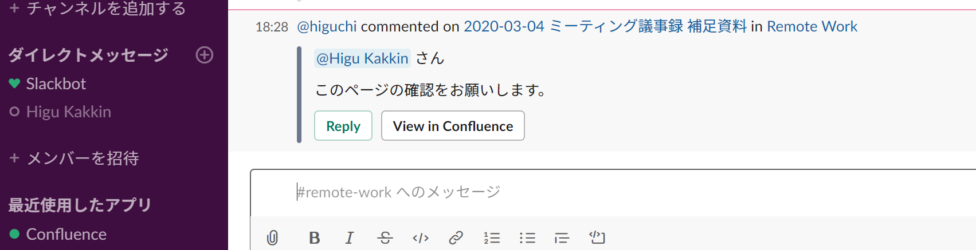Click the View in Confluence button
The height and width of the screenshot is (250, 976).
(453, 126)
